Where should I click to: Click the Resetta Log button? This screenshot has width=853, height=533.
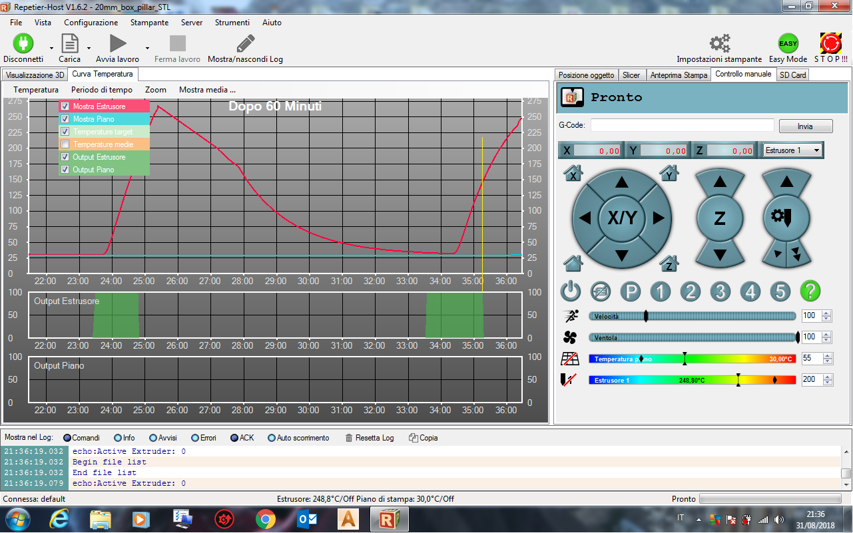click(x=370, y=438)
